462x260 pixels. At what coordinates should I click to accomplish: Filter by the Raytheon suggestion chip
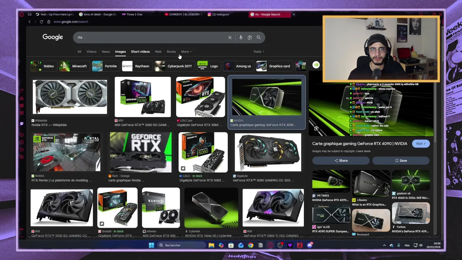(136, 66)
